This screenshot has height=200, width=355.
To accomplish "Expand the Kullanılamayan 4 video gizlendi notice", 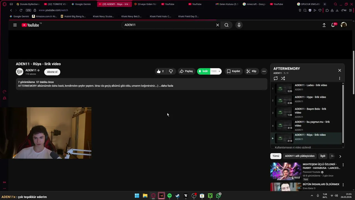I will pos(293,147).
